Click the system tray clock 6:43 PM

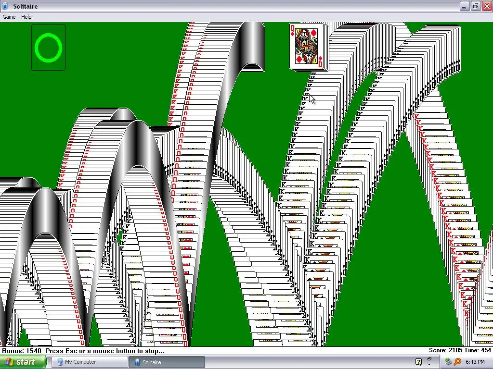(475, 362)
